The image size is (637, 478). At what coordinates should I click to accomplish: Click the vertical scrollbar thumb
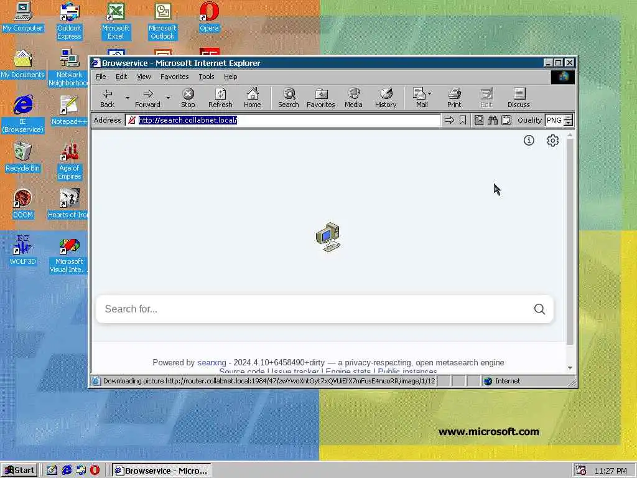570,242
